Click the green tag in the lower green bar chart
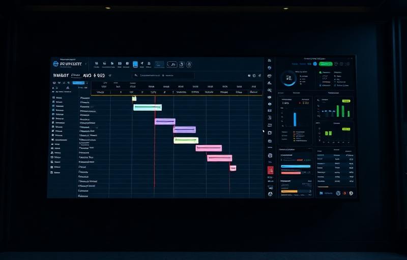 346,129
